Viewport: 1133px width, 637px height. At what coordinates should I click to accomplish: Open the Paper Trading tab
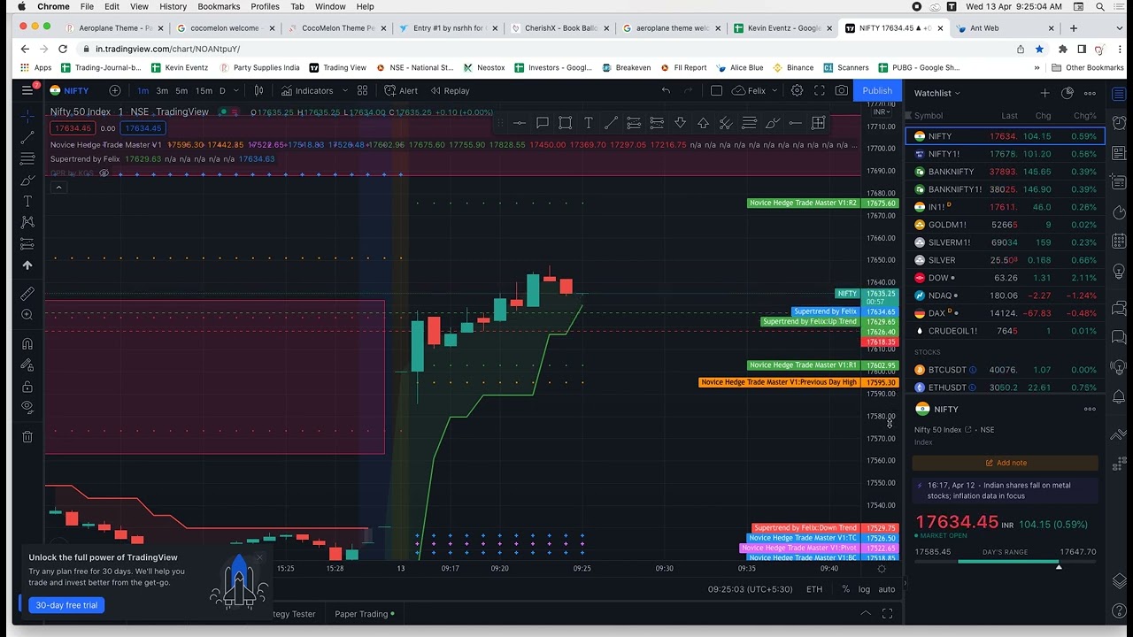(x=364, y=614)
